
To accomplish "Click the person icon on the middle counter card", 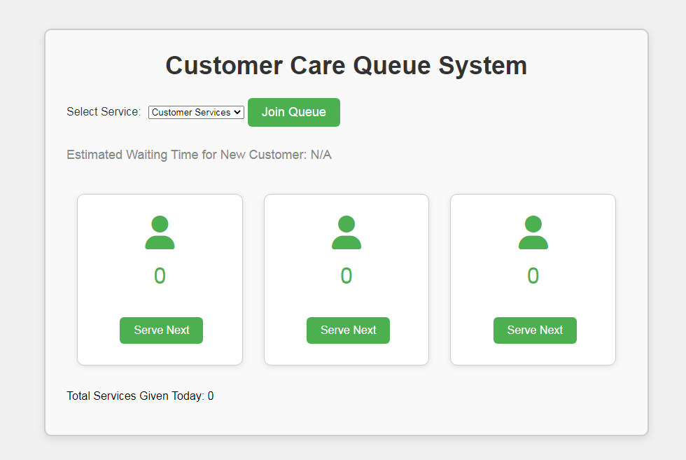I will (x=346, y=232).
